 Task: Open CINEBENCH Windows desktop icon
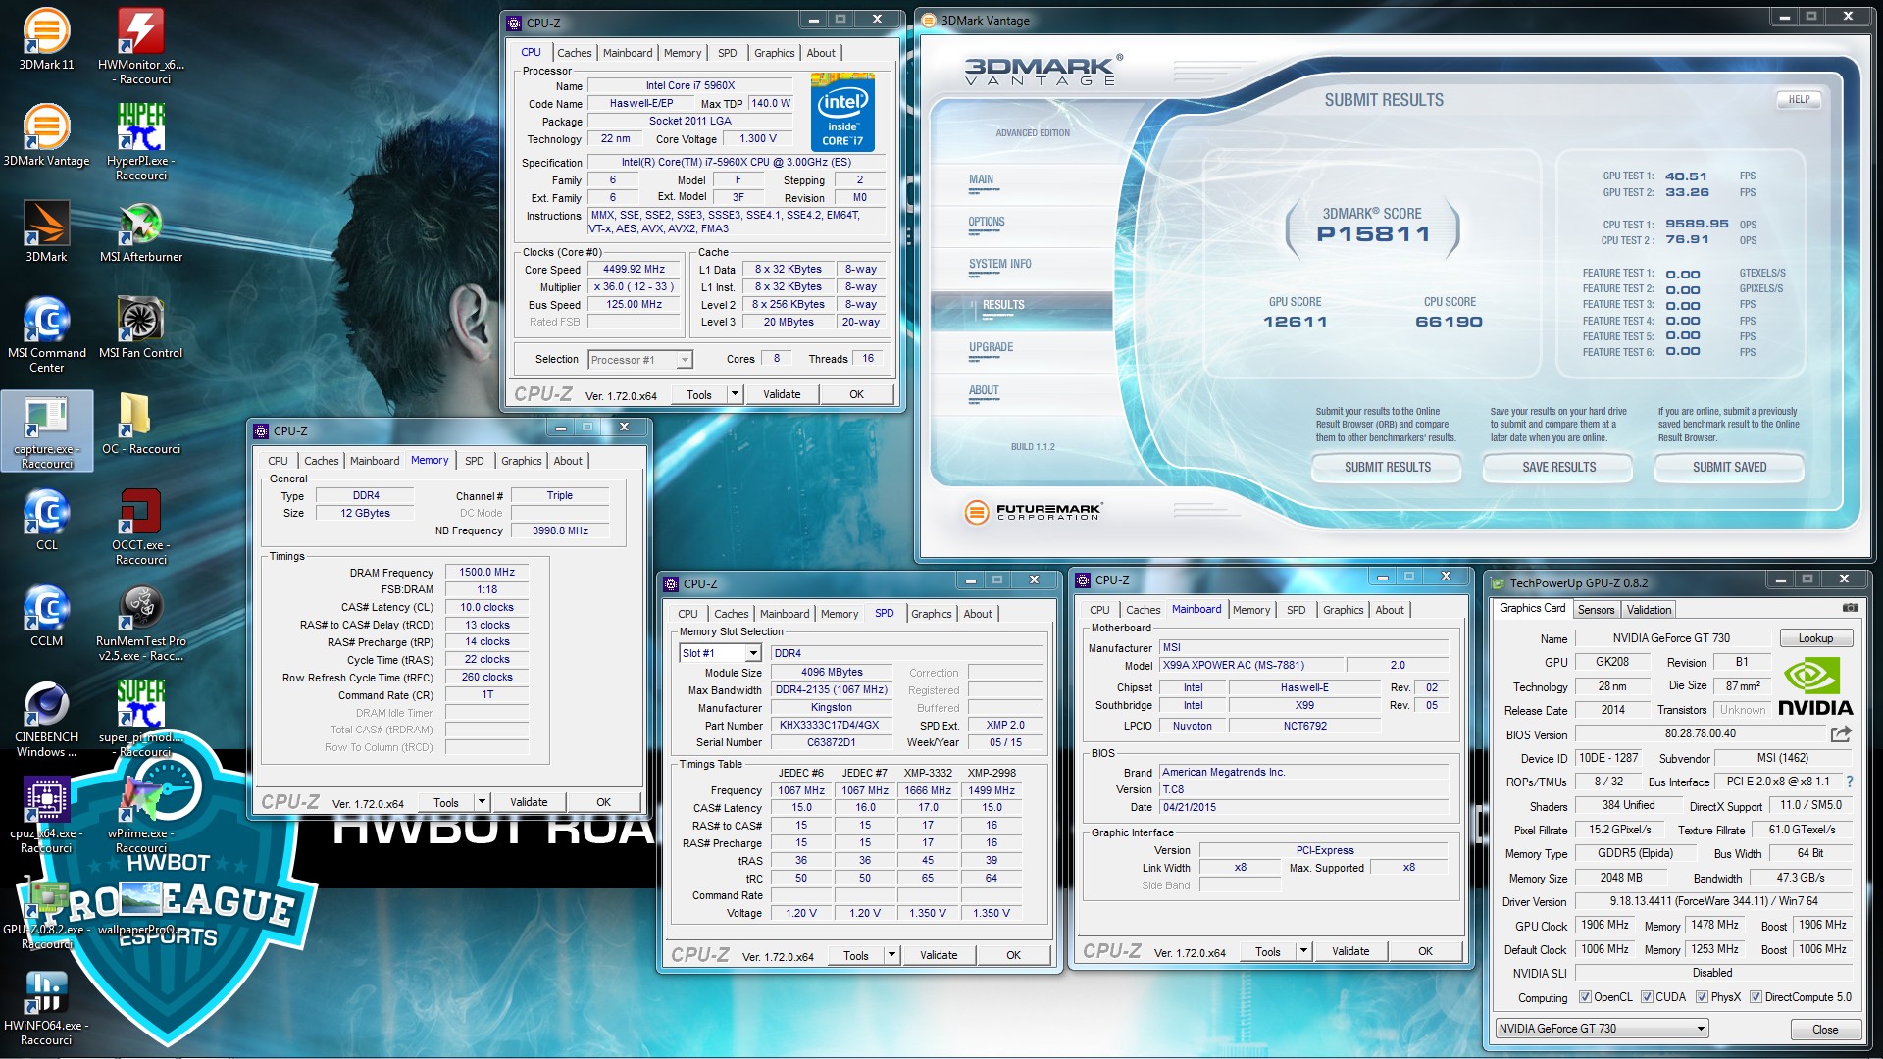(46, 719)
